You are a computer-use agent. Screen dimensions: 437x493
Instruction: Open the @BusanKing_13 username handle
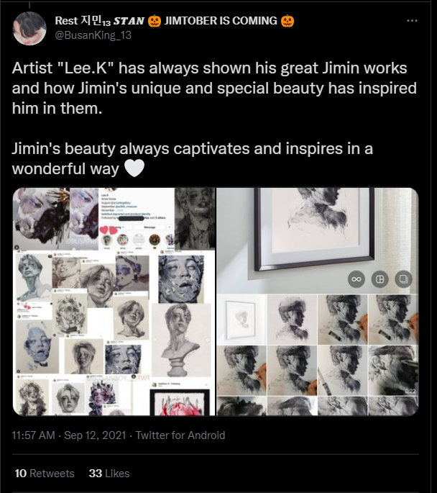click(x=93, y=35)
